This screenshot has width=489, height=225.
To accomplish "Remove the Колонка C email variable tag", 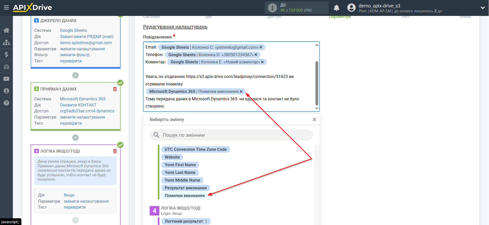I will pos(261,47).
